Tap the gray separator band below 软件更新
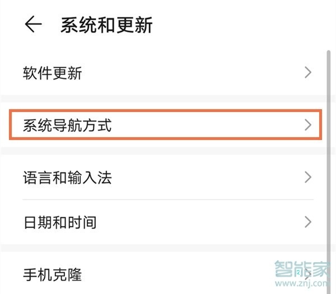This screenshot has height=294, width=336. (x=168, y=99)
